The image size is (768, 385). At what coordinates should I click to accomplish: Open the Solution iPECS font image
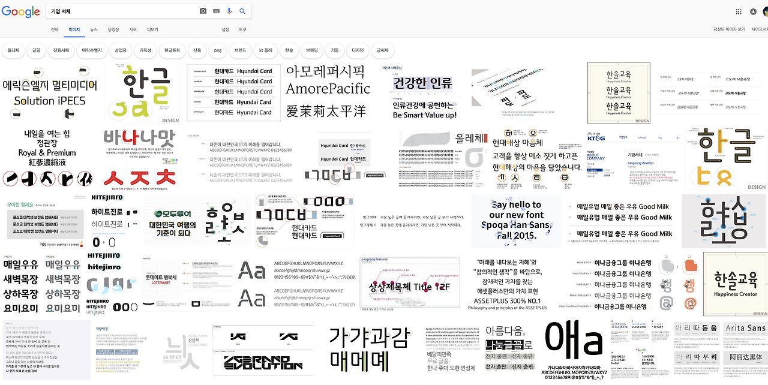[x=50, y=92]
